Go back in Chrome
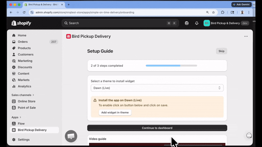This screenshot has width=262, height=147. click(11, 12)
